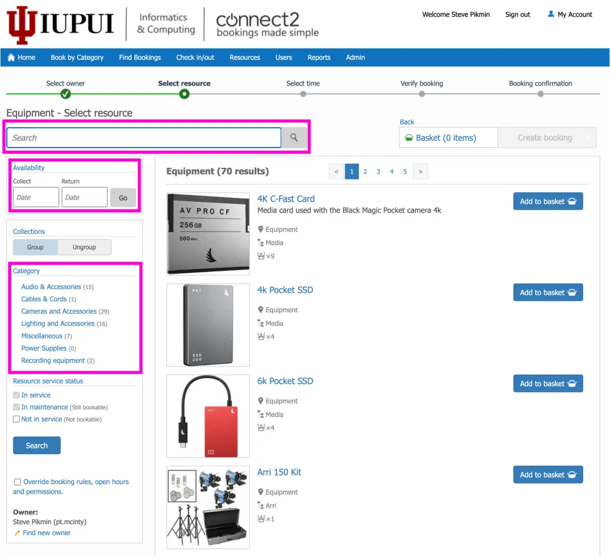
Task: Filter by Recording equipment category
Action: pyautogui.click(x=53, y=361)
